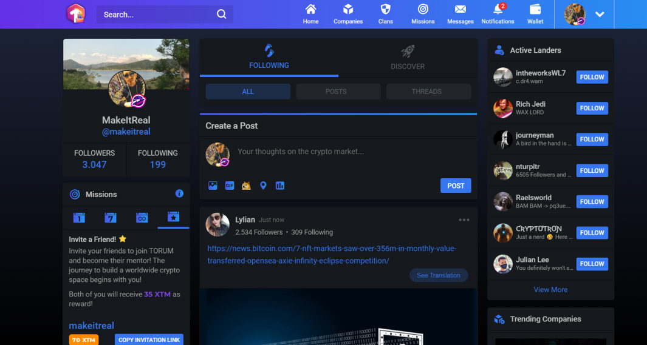
Task: Open Lylian's profile picture
Action: pos(217,225)
